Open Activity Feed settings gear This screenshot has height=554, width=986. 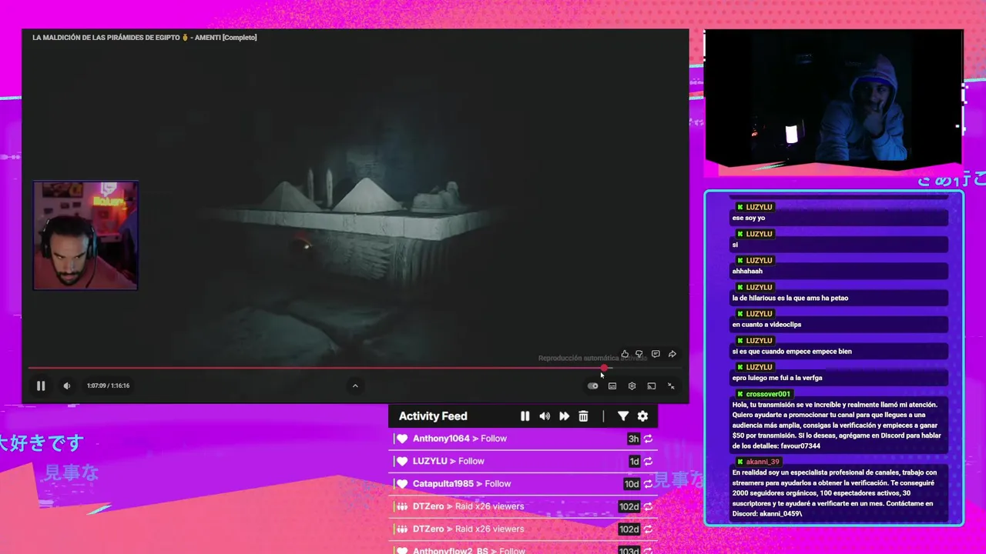pyautogui.click(x=642, y=416)
